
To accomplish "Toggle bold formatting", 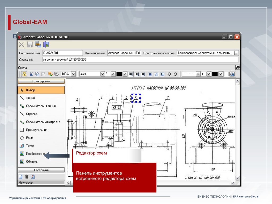I will tap(150, 74).
